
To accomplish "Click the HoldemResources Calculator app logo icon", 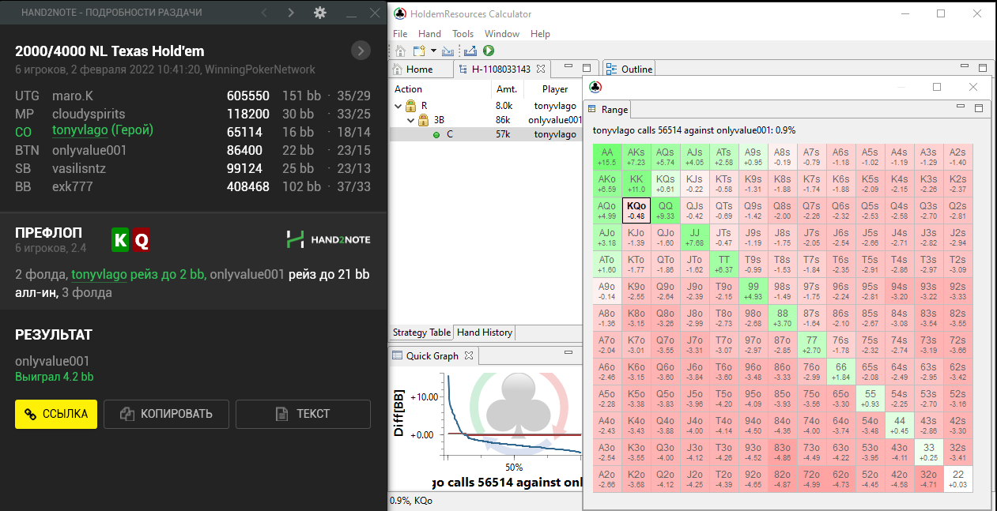I will (x=400, y=13).
